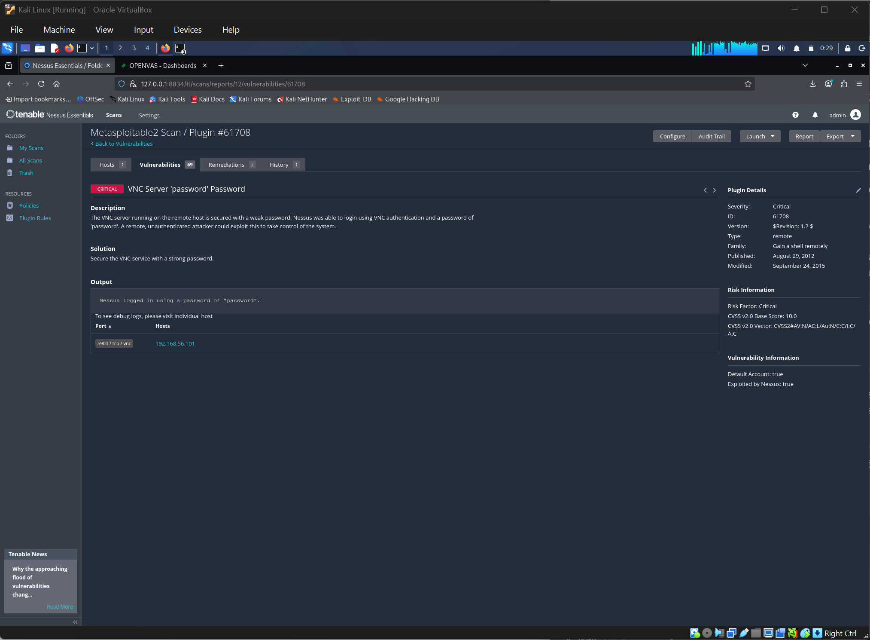Bookmark this page with the star icon

[x=748, y=84]
